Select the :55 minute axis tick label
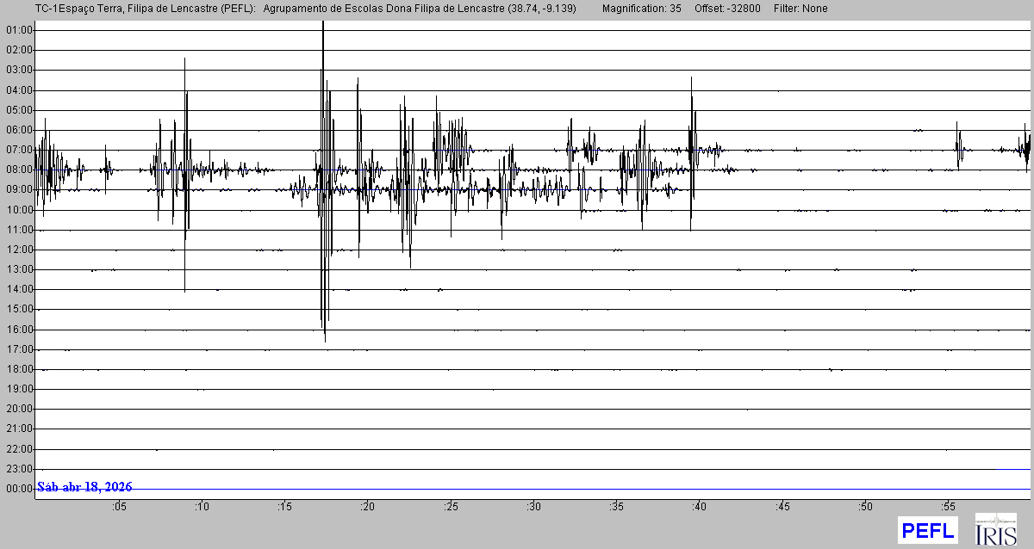 click(949, 507)
